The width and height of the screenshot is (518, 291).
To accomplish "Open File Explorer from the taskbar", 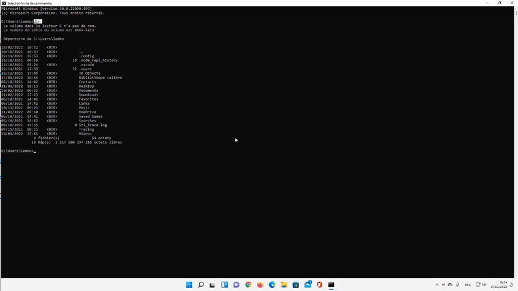I will pyautogui.click(x=284, y=285).
